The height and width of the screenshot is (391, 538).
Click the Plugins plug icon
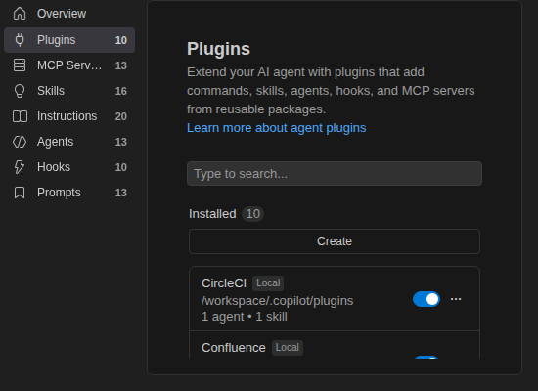20,40
